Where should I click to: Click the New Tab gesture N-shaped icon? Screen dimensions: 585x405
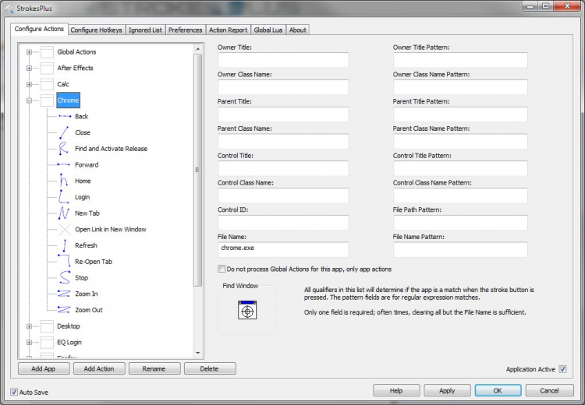pyautogui.click(x=63, y=213)
